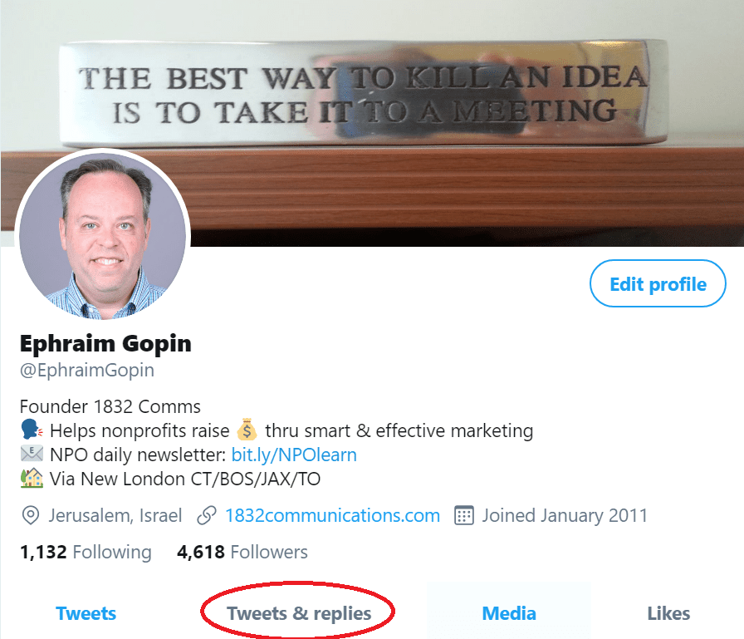The width and height of the screenshot is (744, 639).
Task: Click the chain link icon
Action: (x=207, y=515)
